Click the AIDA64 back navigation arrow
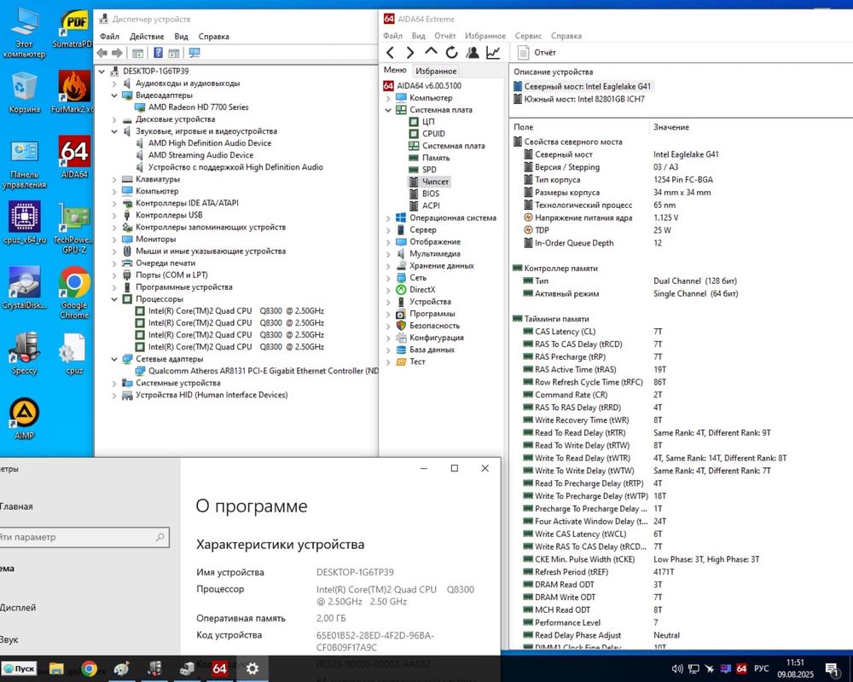 click(x=390, y=52)
